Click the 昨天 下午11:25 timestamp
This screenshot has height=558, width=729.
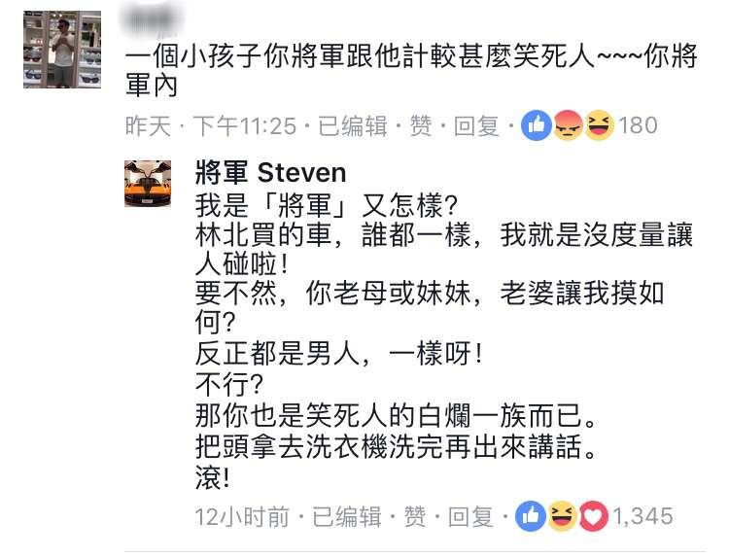pyautogui.click(x=211, y=126)
